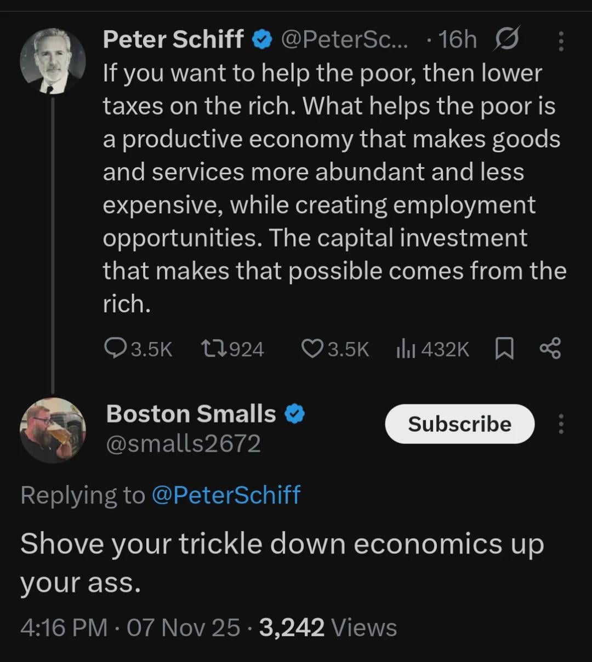Screen dimensions: 592x662
Task: Click the Grok slashed-circle icon
Action: pyautogui.click(x=506, y=39)
